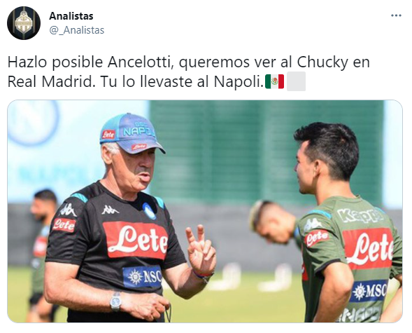This screenshot has height=333, width=412.
Task: Click the coach's raised two-finger hand
Action: pos(201,250)
